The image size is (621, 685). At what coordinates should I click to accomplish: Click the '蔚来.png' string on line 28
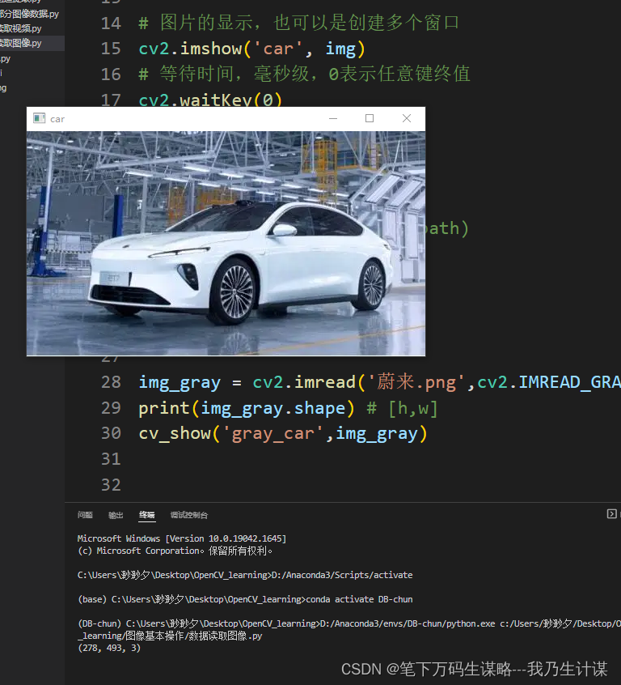[416, 382]
